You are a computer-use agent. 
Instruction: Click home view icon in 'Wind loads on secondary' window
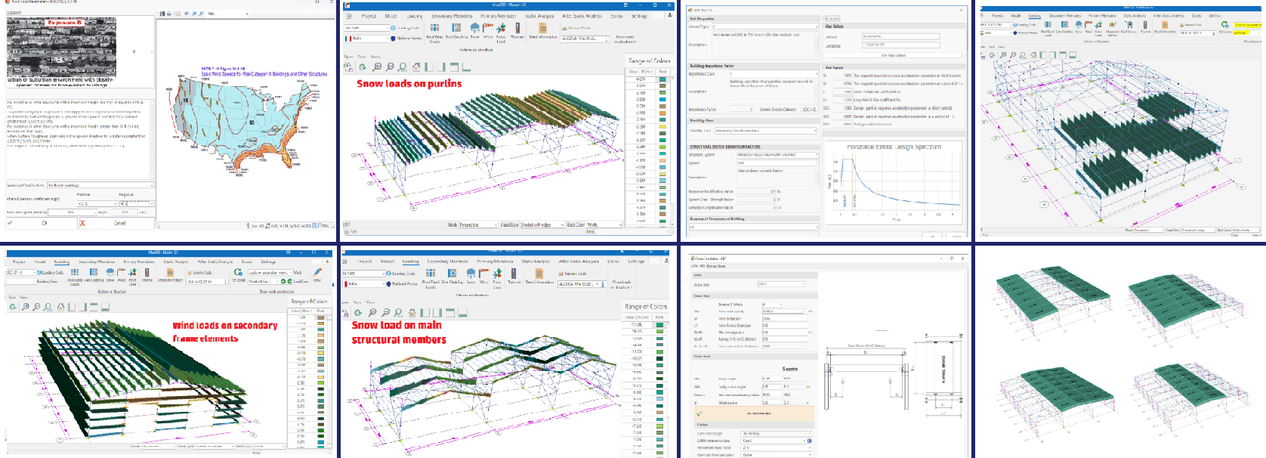point(60,307)
